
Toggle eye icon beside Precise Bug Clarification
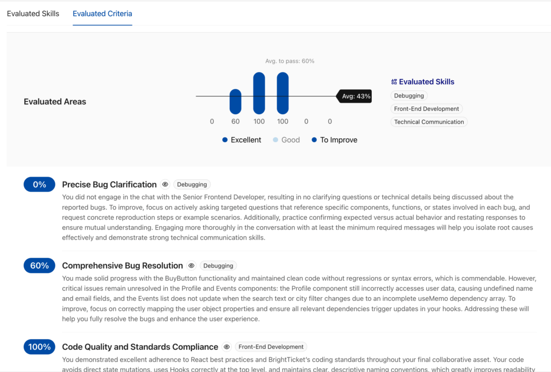(x=165, y=185)
